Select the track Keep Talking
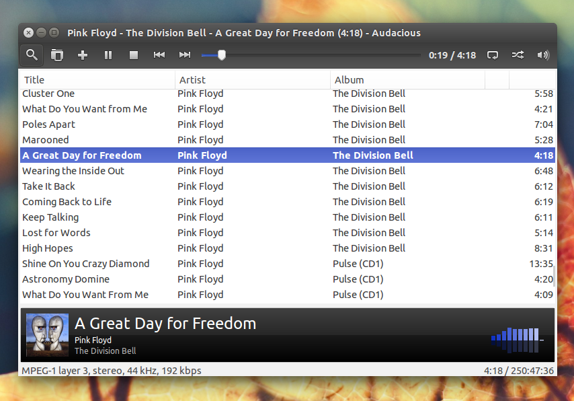The width and height of the screenshot is (574, 401). pyautogui.click(x=288, y=217)
